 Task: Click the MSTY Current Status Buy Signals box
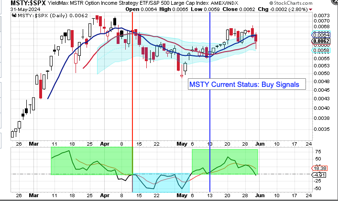[244, 84]
